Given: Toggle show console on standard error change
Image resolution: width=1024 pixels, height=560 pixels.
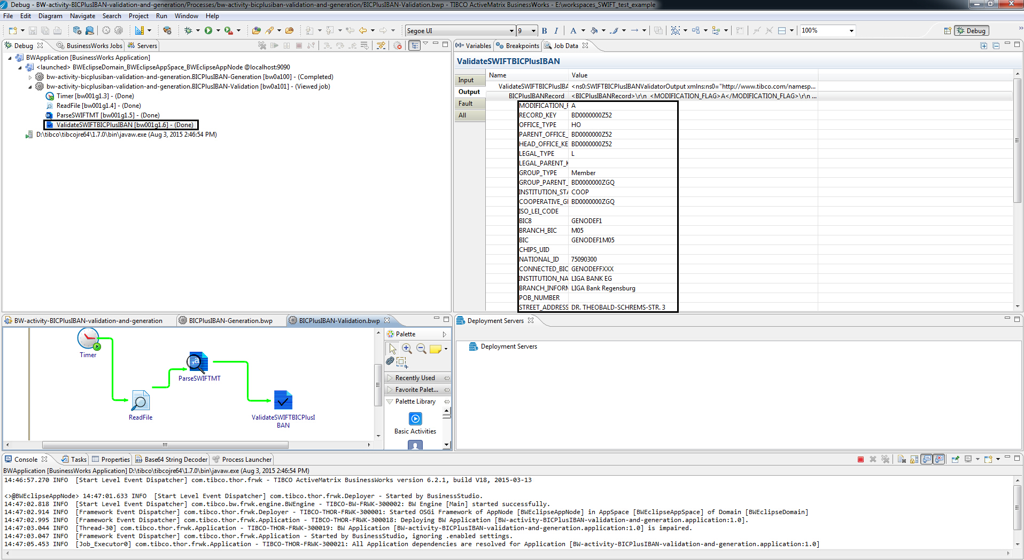Looking at the screenshot, I should click(x=939, y=459).
